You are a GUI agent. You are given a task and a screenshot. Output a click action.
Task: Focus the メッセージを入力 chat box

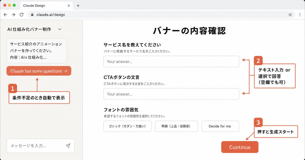(x=41, y=146)
